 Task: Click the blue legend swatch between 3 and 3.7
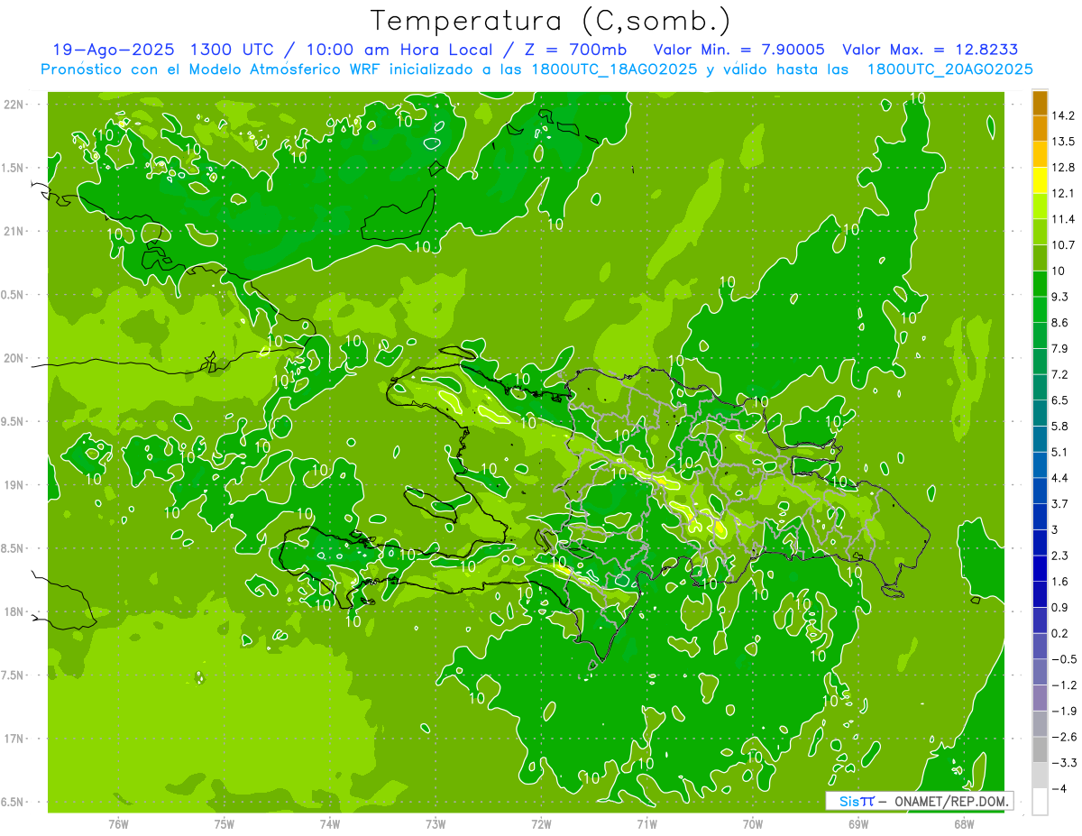pyautogui.click(x=1040, y=517)
